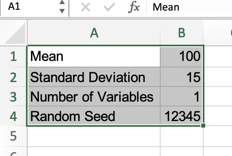Select column B header

(x=182, y=33)
